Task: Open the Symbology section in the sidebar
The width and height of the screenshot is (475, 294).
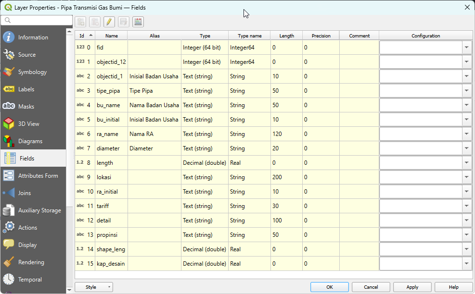Action: tap(32, 72)
